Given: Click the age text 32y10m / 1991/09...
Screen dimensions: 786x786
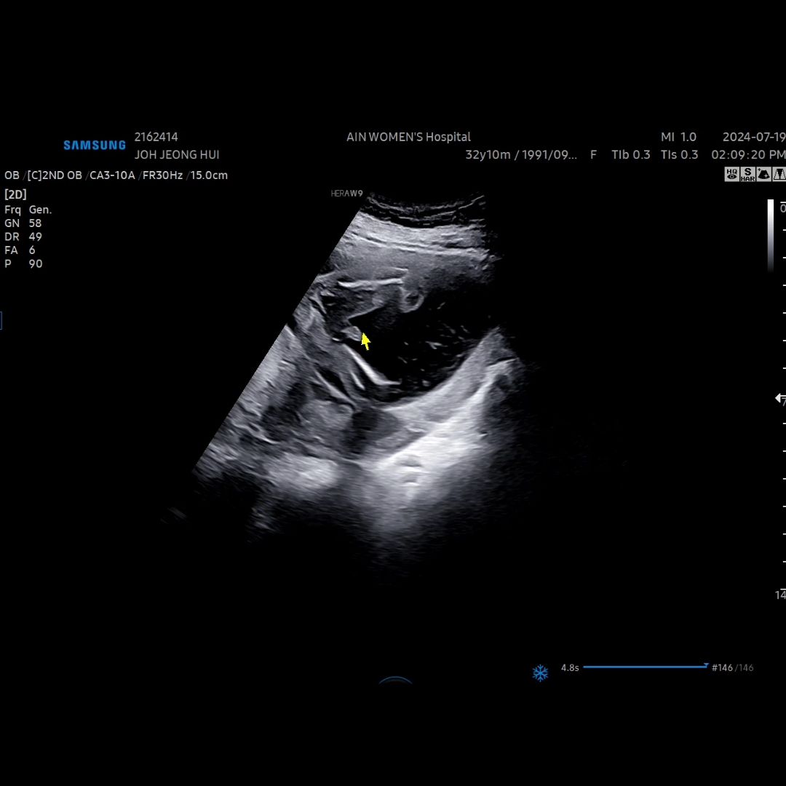Looking at the screenshot, I should tap(521, 155).
